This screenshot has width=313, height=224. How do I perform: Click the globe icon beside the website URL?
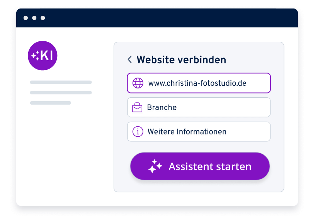click(x=138, y=83)
